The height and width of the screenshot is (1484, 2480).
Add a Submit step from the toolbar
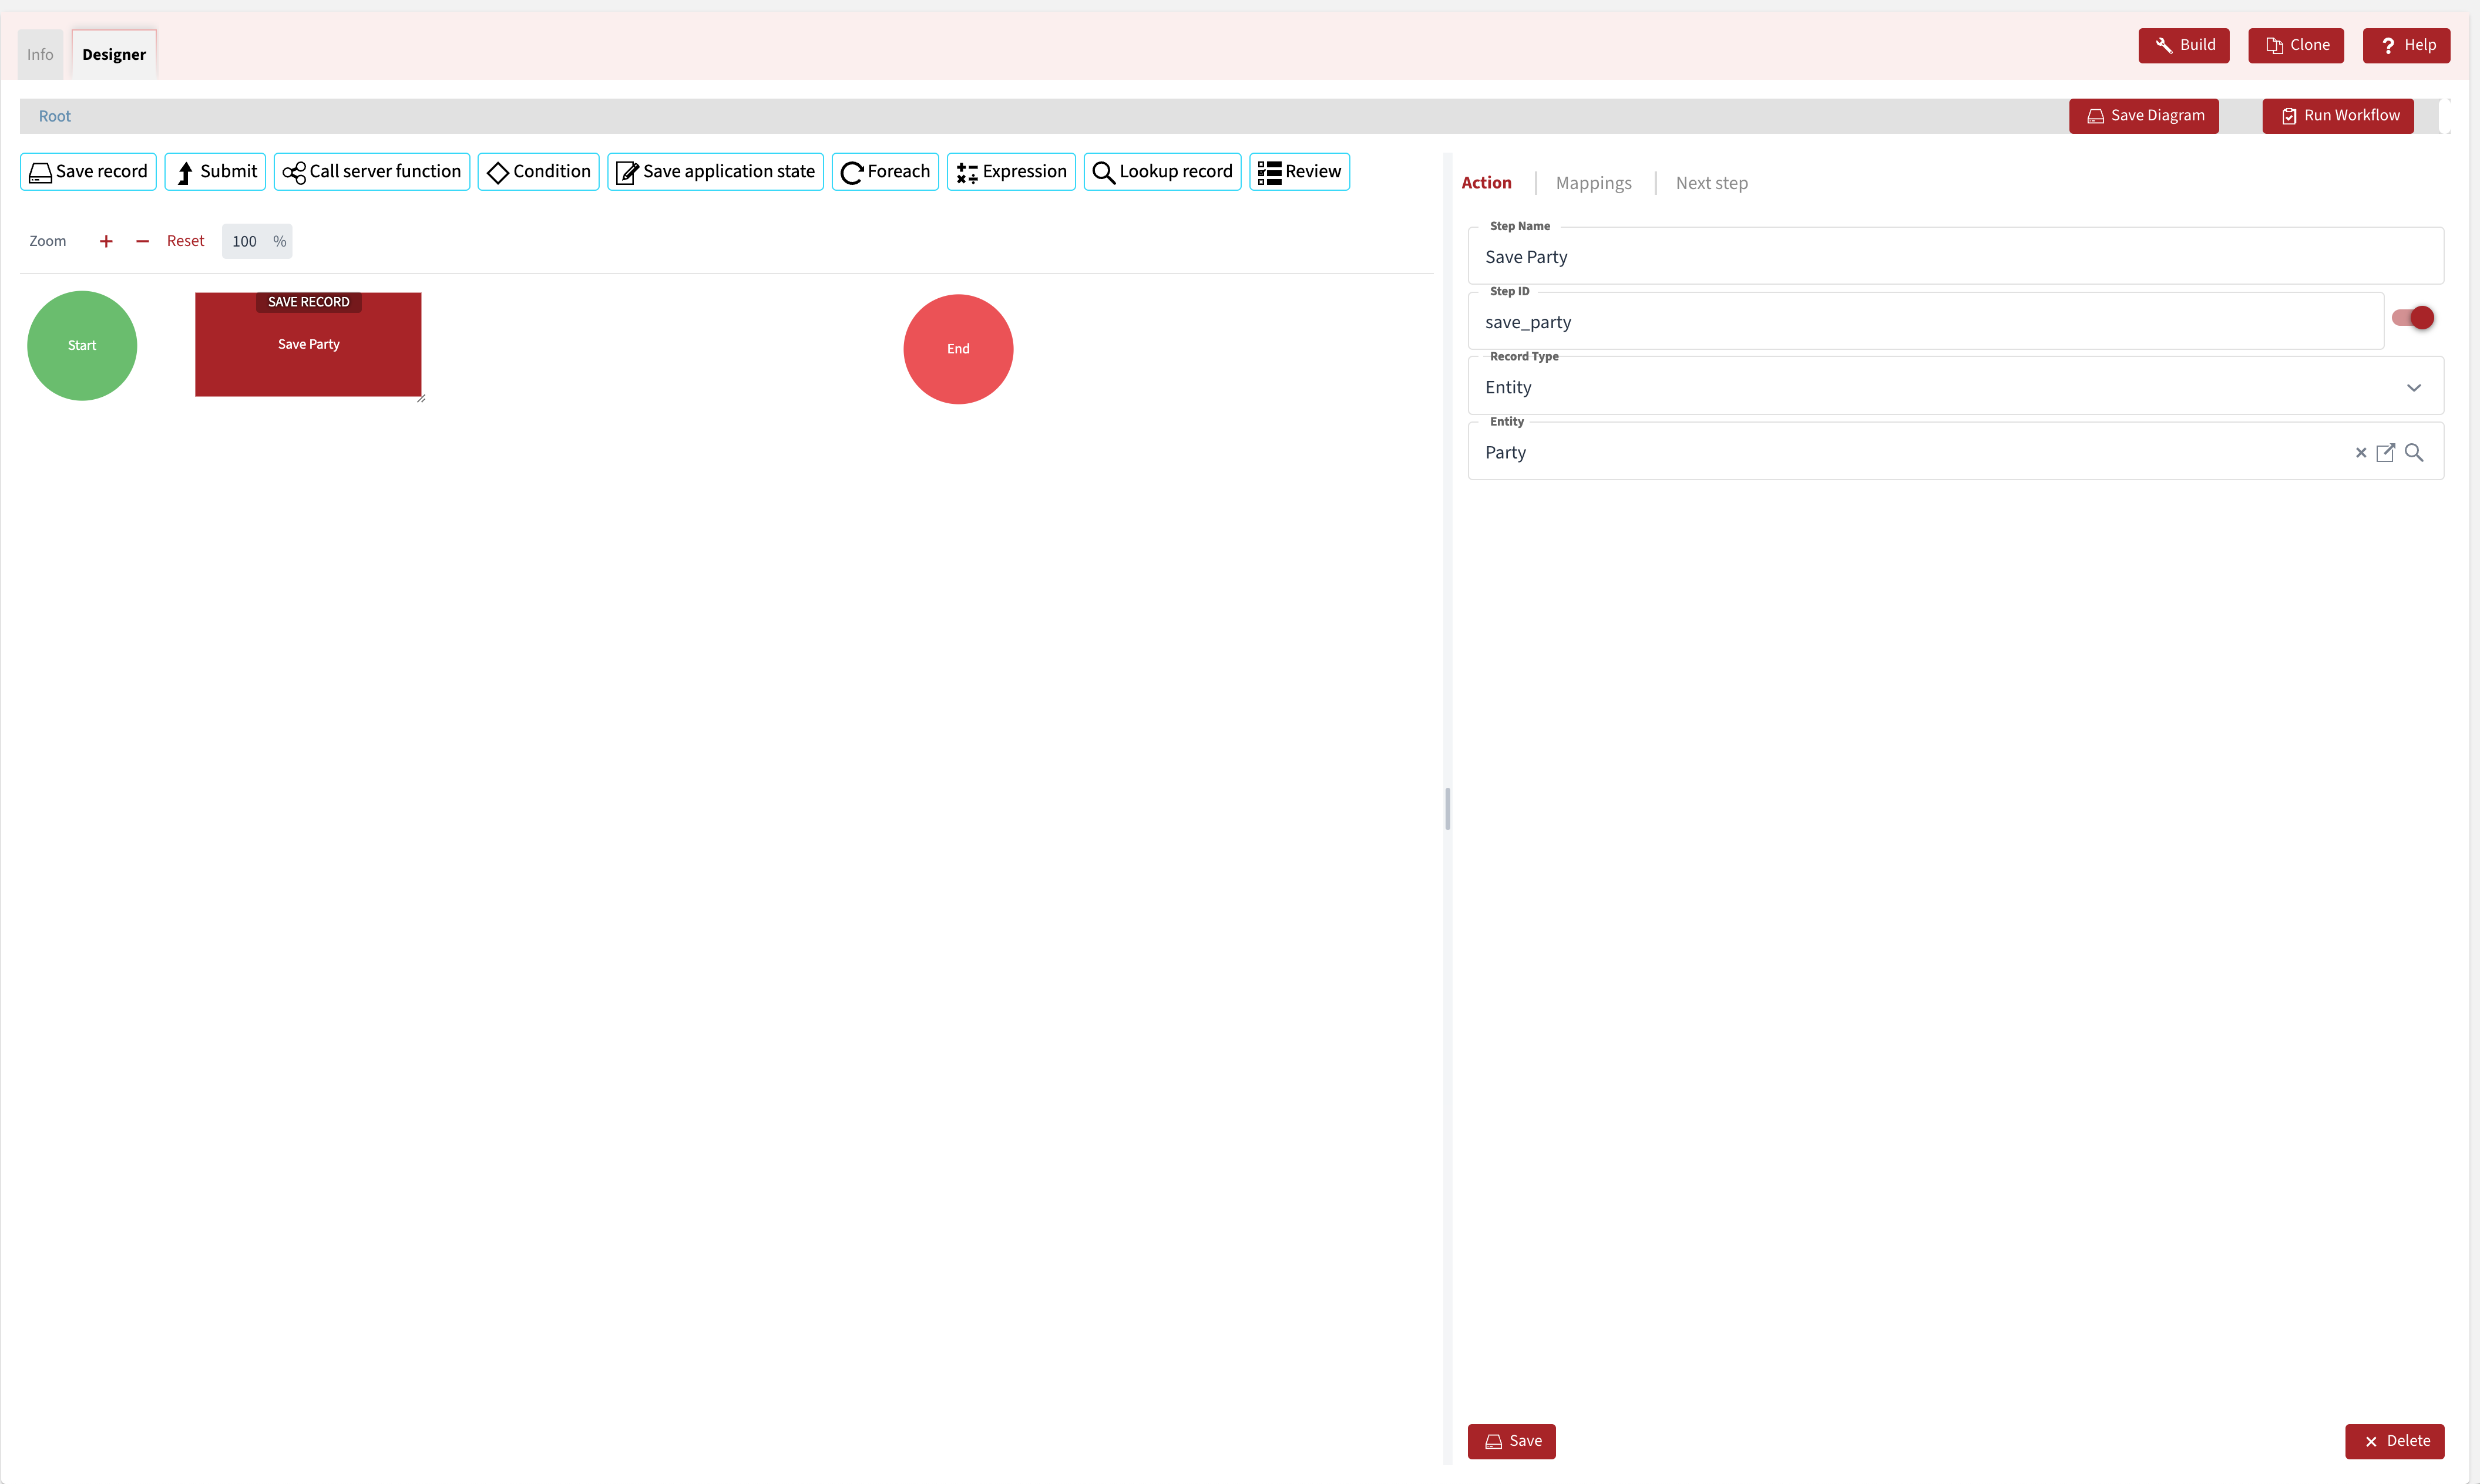pyautogui.click(x=215, y=171)
